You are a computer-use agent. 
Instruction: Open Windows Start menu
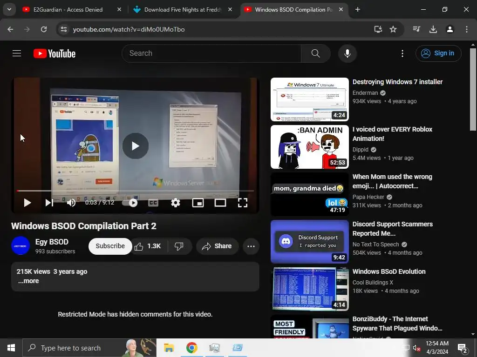[11, 348]
